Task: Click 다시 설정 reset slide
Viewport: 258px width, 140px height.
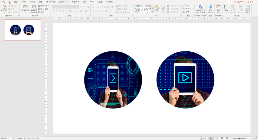Action: pyautogui.click(x=43, y=9)
